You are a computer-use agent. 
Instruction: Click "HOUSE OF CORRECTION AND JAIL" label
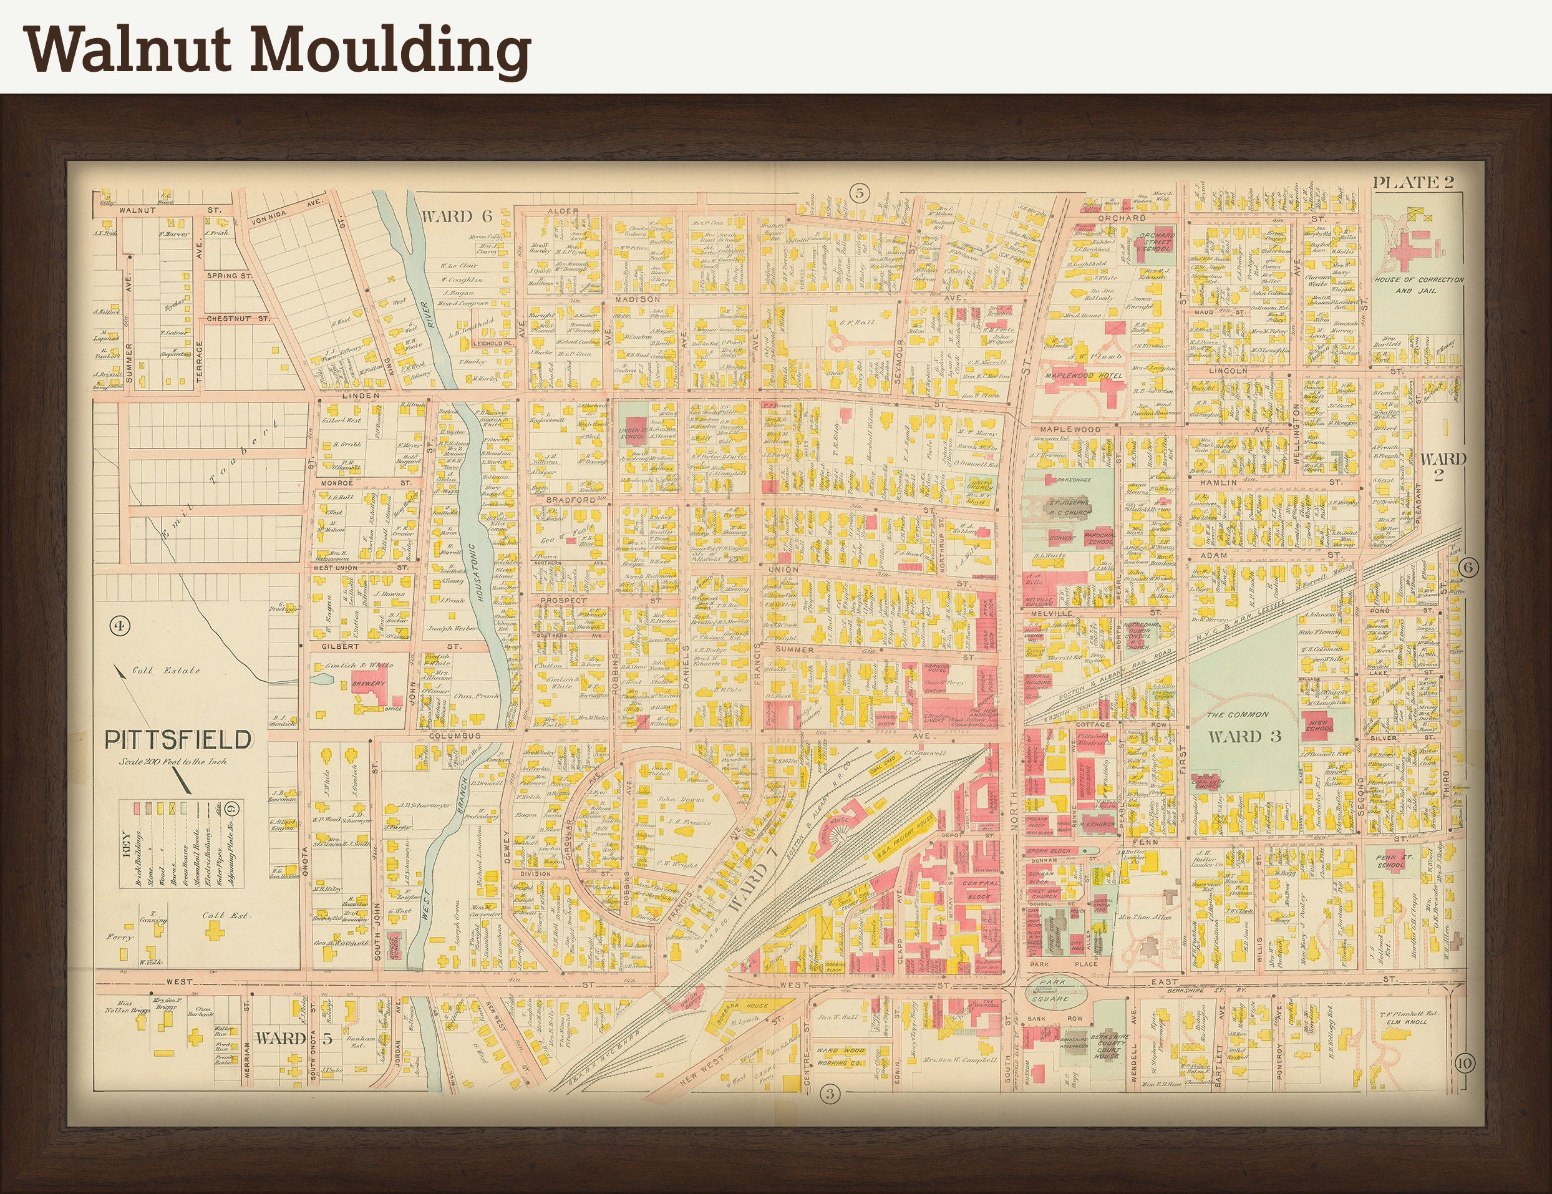(x=1419, y=285)
